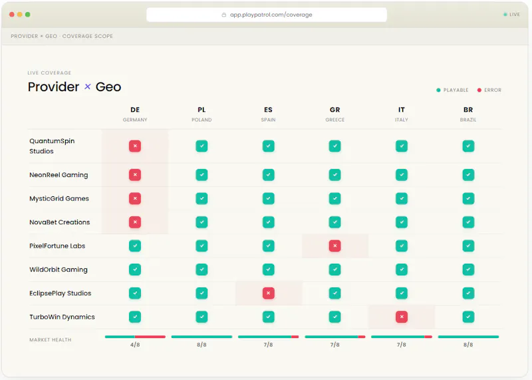Click MysticGrid Games Germany error icon
532x380 pixels.
coord(135,198)
